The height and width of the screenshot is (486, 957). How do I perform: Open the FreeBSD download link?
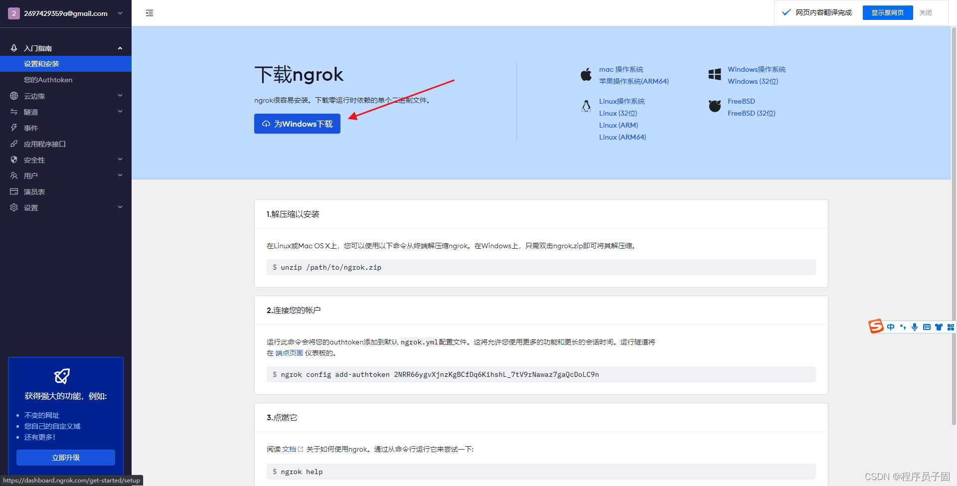coord(741,101)
